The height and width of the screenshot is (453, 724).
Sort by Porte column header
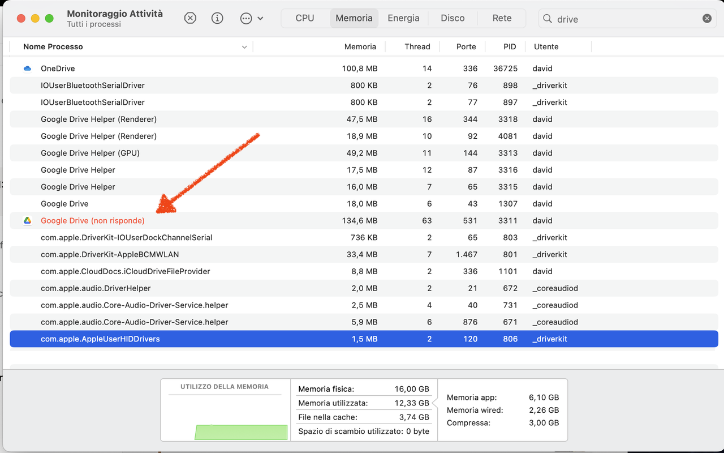click(466, 46)
